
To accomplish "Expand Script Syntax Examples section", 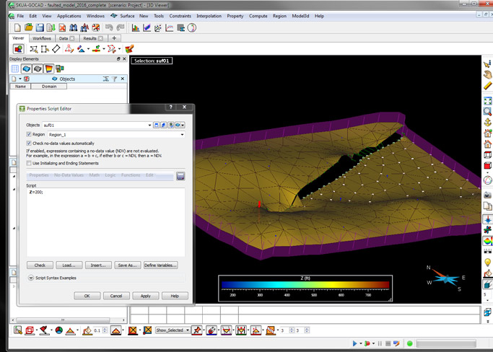I will tap(31, 278).
